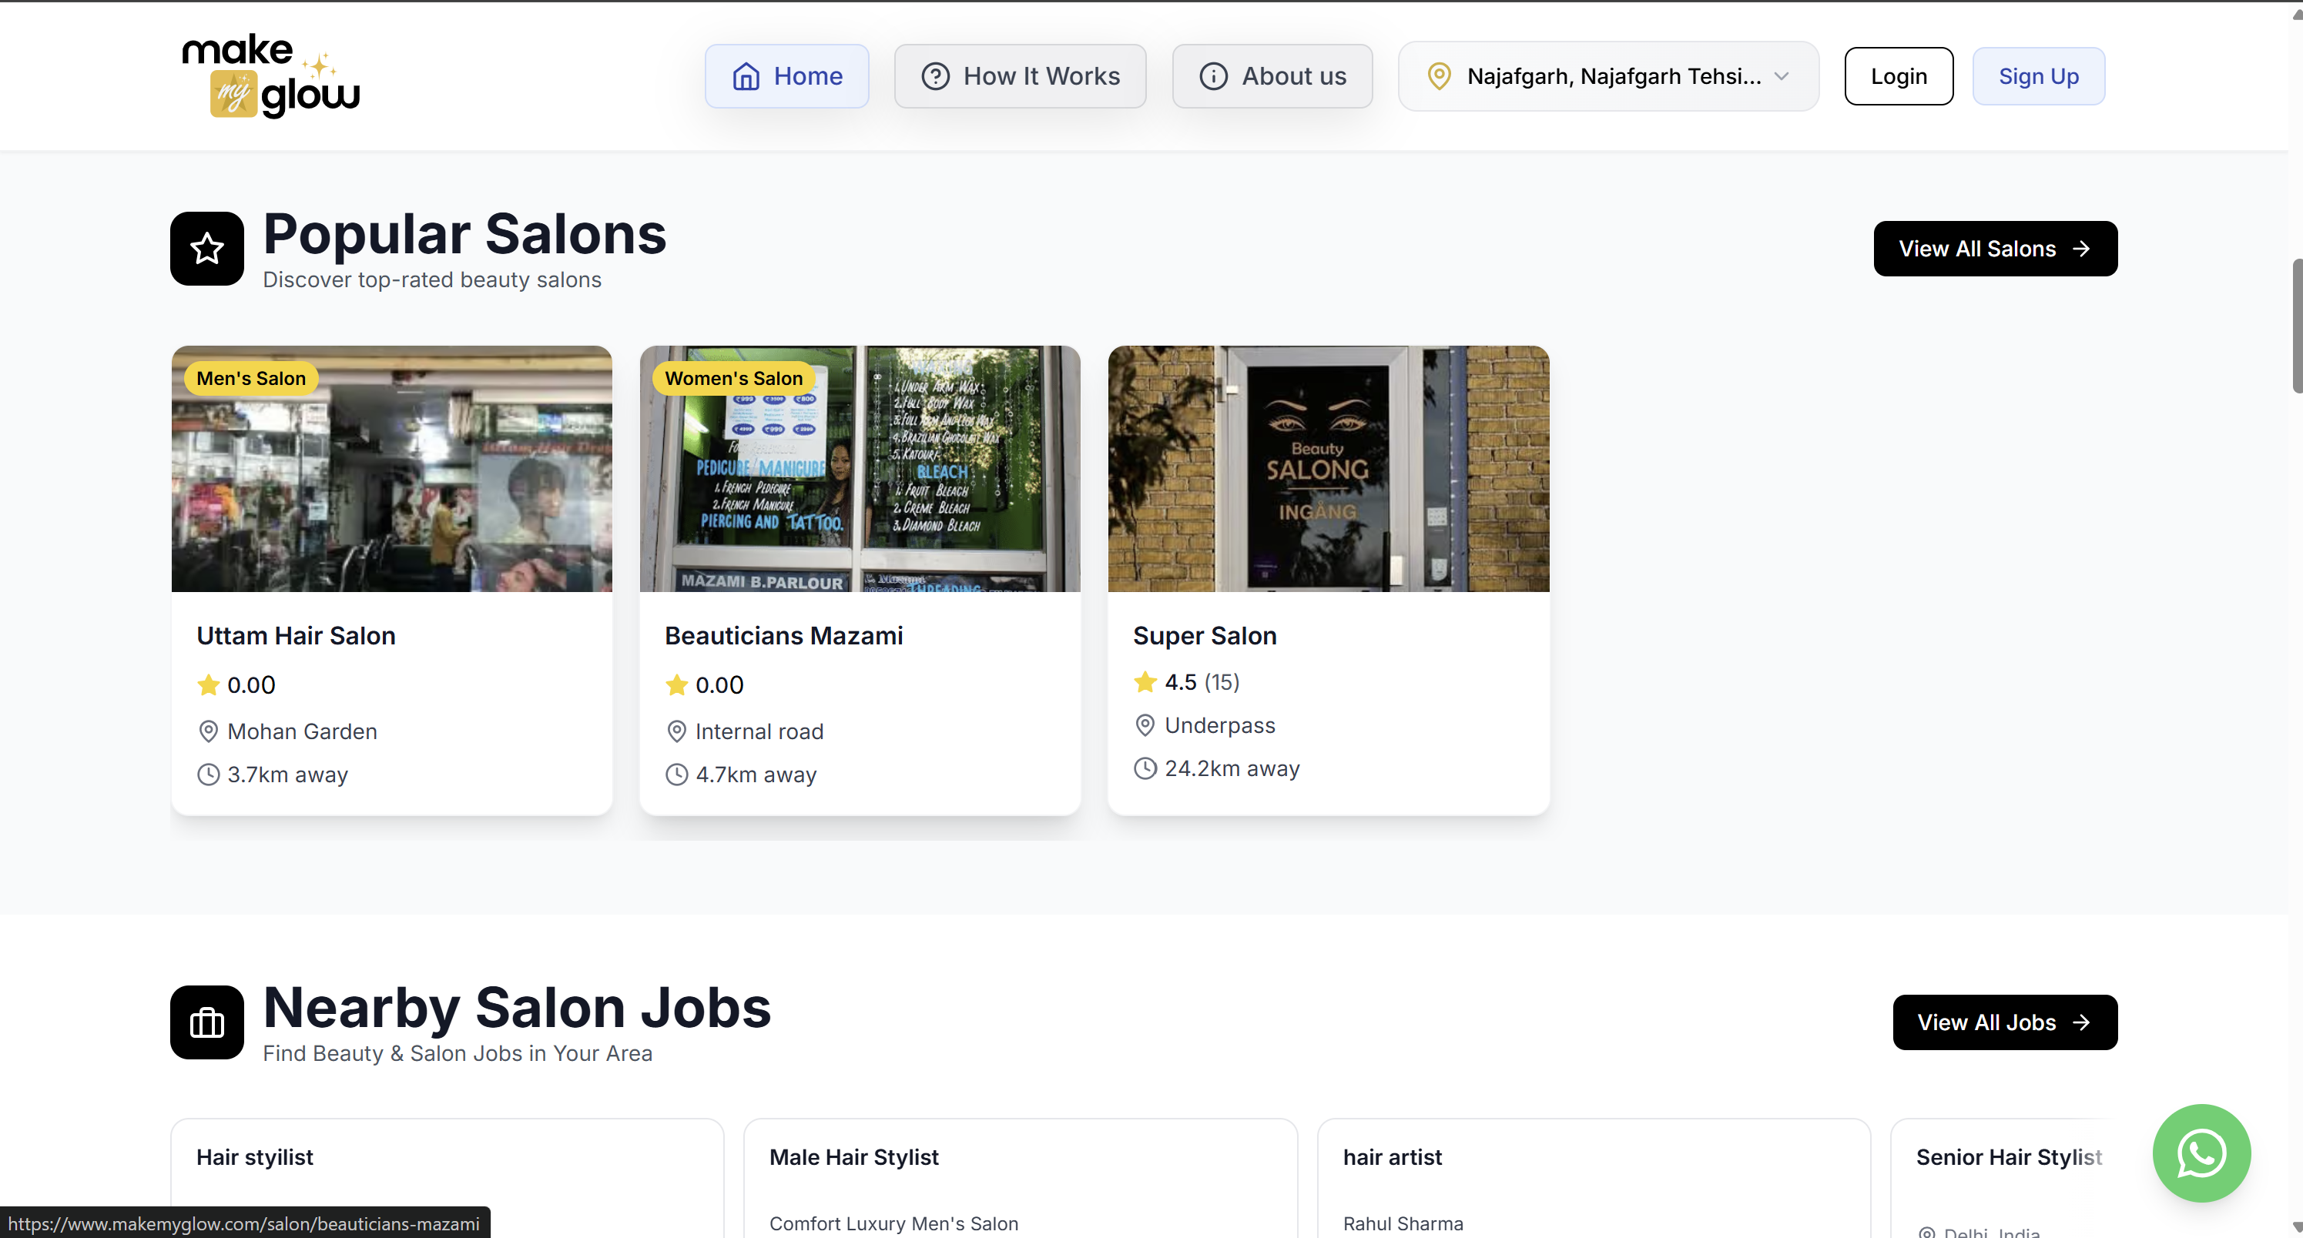Open the Super Salon storefront photo
Viewport: 2303px width, 1238px height.
click(x=1329, y=470)
